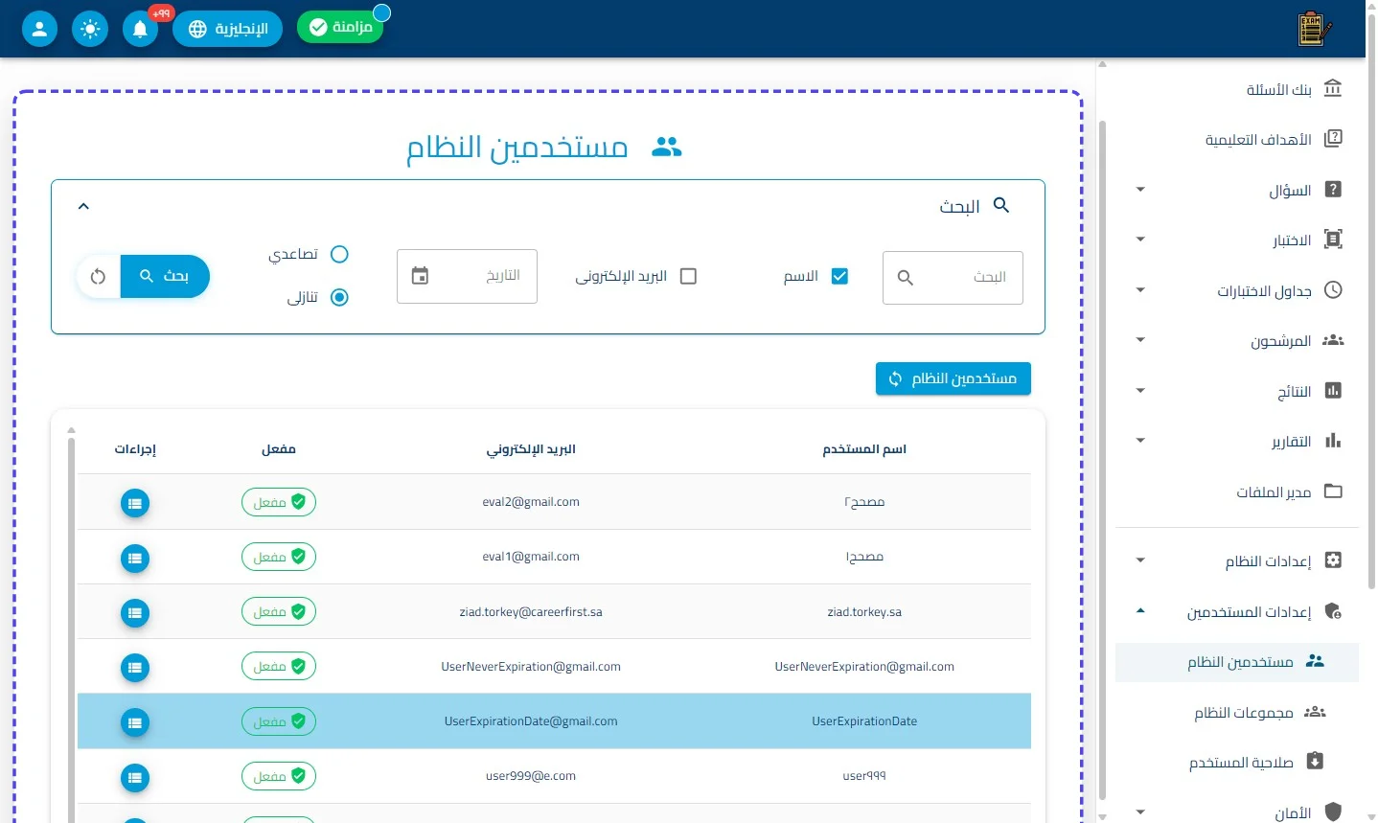Open actions menu for مصحح٢ row
1378x823 pixels.
pos(135,503)
